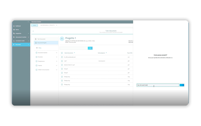The width and height of the screenshot is (201, 126).
Task: Check the Documenti Cantiere filter checkbox
Action: tap(37, 53)
